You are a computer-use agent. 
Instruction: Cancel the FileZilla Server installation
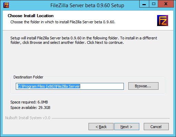[x=156, y=127]
